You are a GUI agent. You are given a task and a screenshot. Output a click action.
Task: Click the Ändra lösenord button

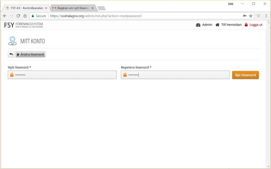(x=30, y=54)
